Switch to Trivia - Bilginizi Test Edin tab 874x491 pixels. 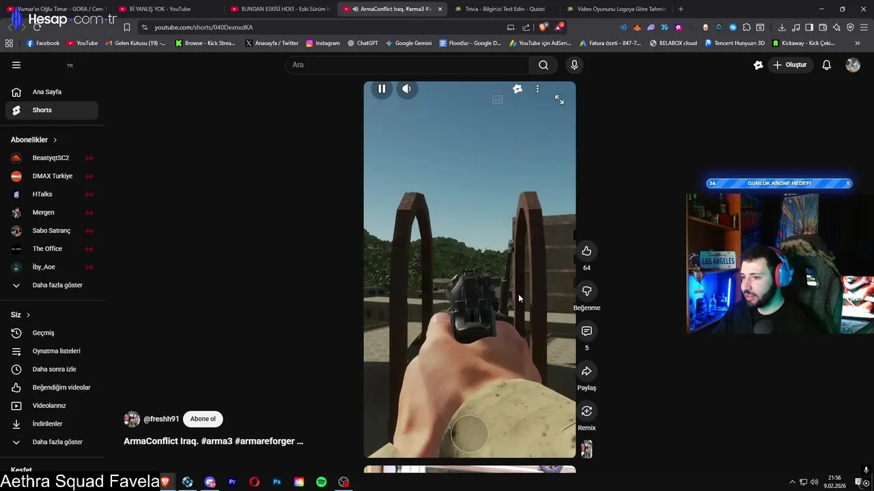point(504,9)
